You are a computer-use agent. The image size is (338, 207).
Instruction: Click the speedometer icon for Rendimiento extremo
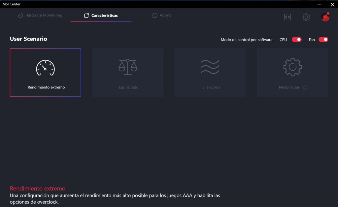[45, 68]
